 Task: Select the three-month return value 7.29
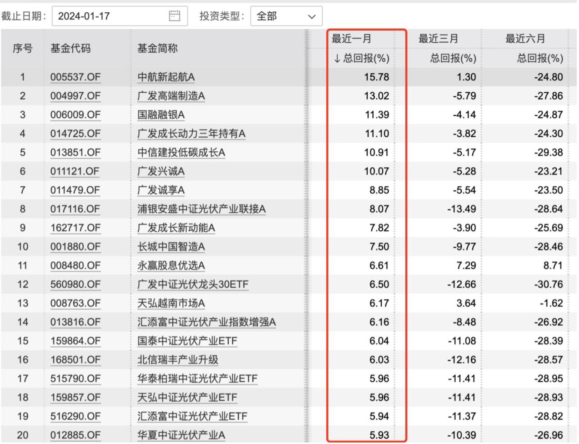click(x=465, y=265)
